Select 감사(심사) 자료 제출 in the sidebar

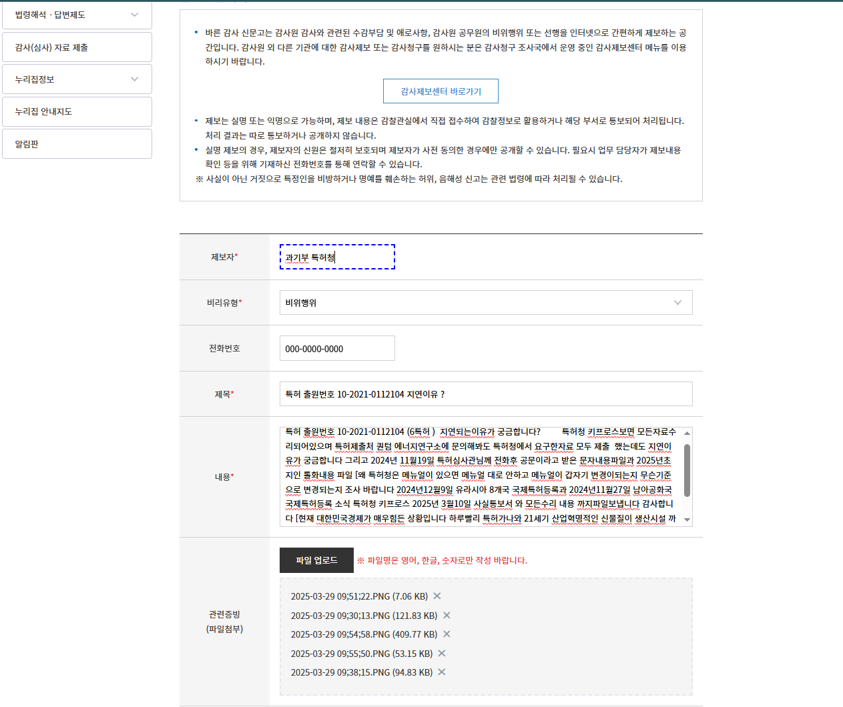pos(77,47)
